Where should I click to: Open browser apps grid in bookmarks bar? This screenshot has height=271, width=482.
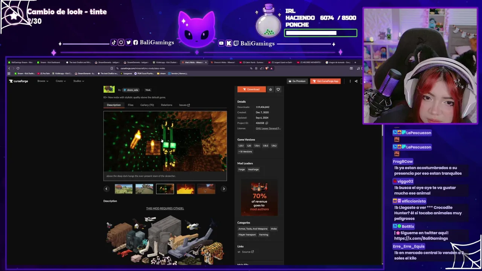(9, 73)
